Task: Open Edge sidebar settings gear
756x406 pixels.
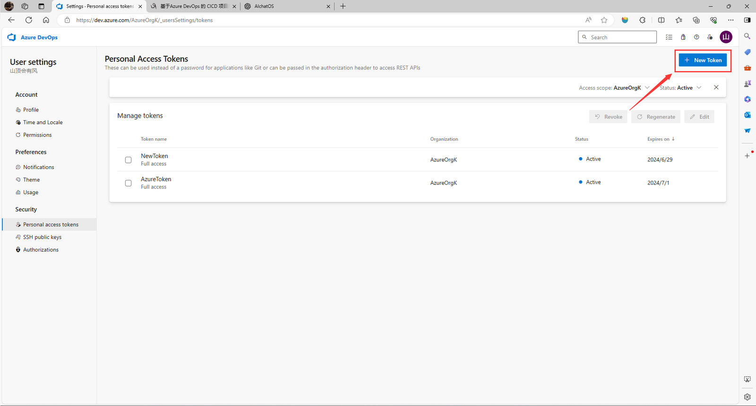Action: (747, 397)
